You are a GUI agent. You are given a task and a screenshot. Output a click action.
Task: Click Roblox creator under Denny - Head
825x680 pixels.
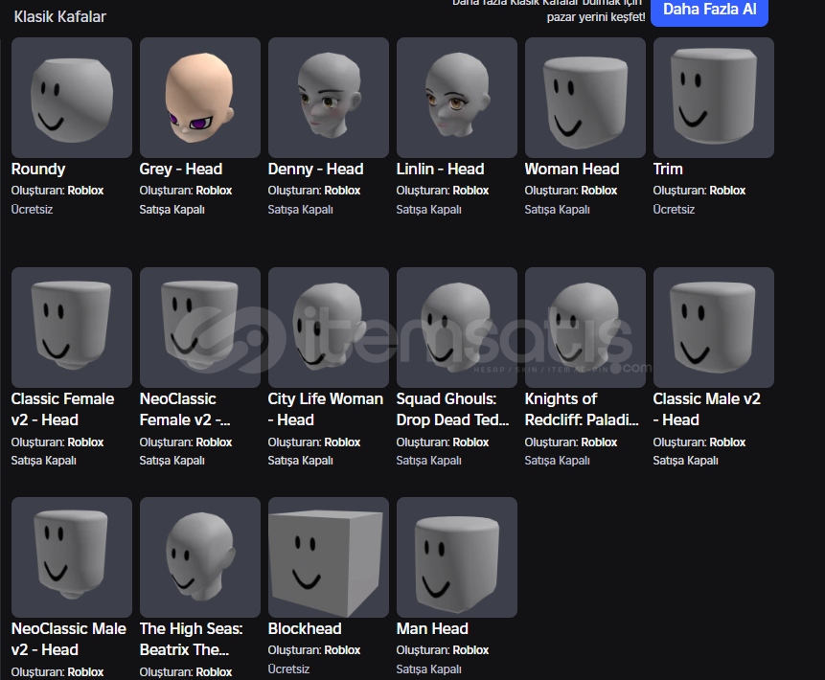(x=342, y=191)
